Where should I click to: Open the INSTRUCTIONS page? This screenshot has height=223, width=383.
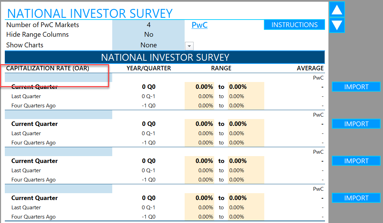294,25
